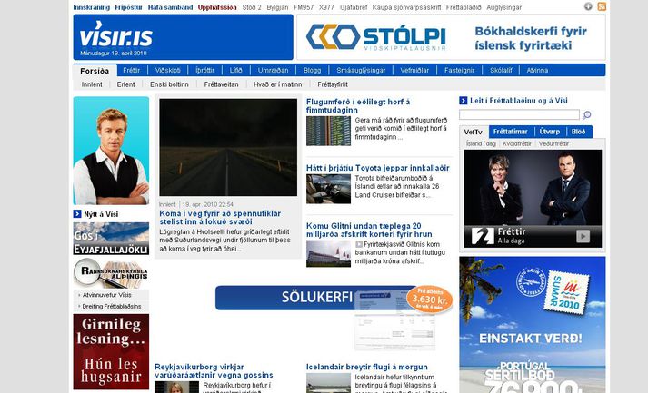Click the gray plus icon beside RSS
Viewport: 648px width, 393px height.
click(588, 6)
